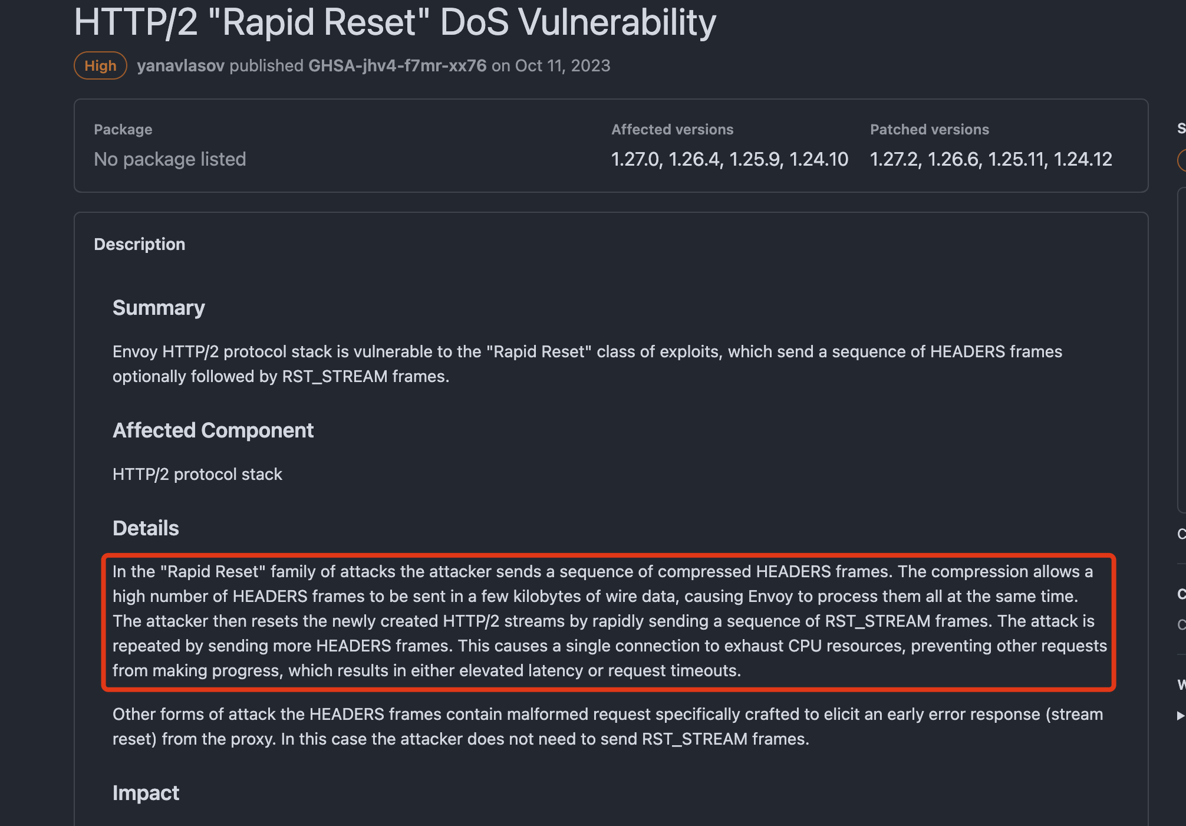Click the Summary section heading

point(159,308)
